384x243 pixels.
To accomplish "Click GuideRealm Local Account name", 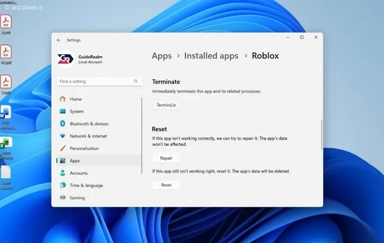I will (90, 59).
